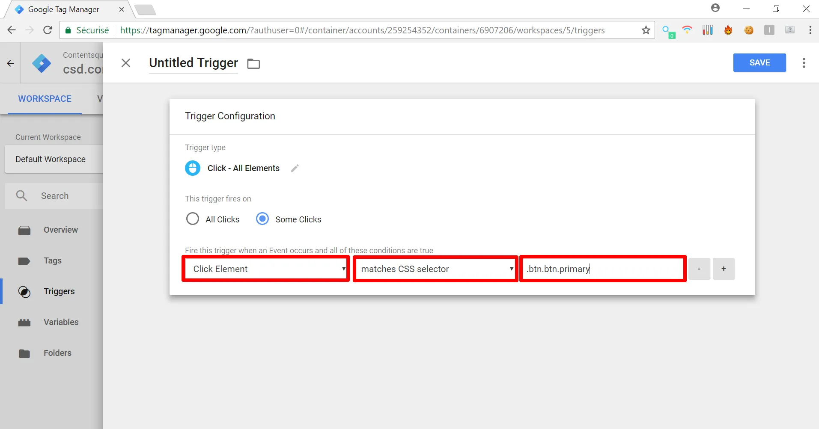Open the matches CSS selector operator dropdown
Screen dimensions: 819x429
[x=435, y=269]
